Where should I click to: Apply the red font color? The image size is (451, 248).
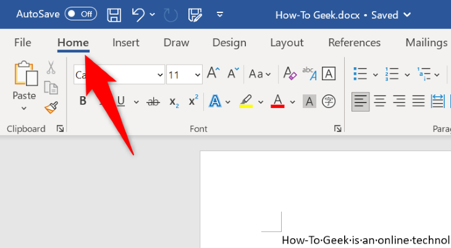tap(277, 101)
